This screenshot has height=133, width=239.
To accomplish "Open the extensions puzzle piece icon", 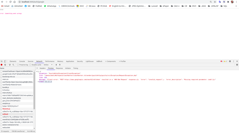I will [228, 2].
